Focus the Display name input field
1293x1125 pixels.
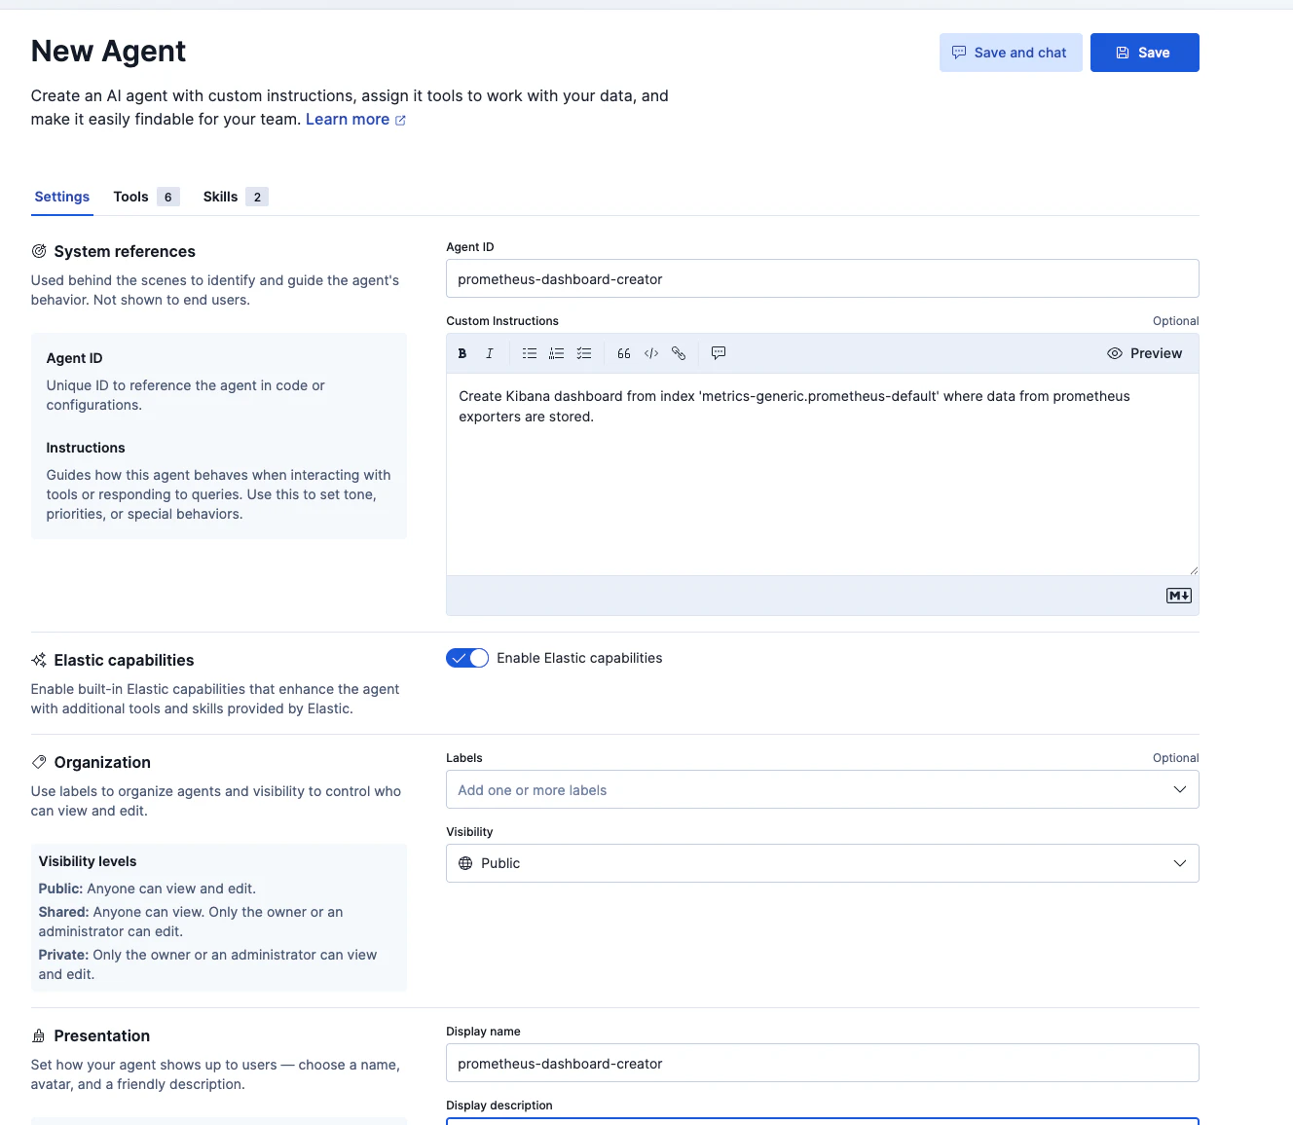(823, 1063)
